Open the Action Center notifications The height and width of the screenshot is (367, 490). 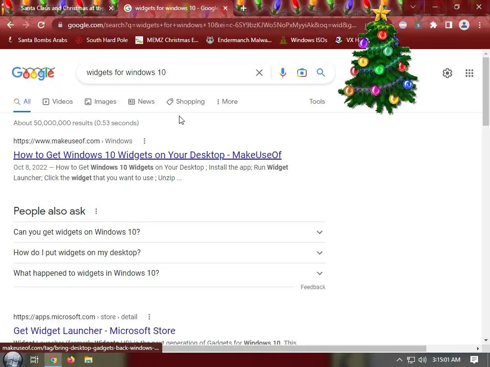tap(474, 360)
